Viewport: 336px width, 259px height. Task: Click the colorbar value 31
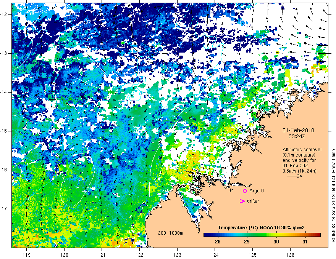pyautogui.click(x=305, y=242)
